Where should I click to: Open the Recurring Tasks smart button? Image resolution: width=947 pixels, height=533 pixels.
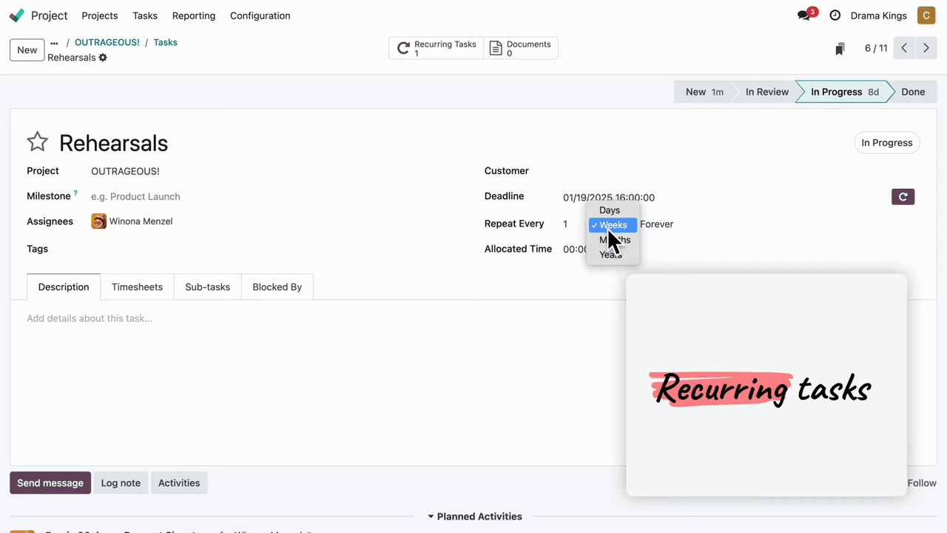click(x=436, y=48)
